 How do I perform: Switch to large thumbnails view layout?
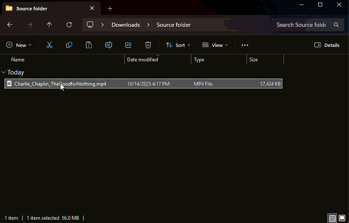342,218
